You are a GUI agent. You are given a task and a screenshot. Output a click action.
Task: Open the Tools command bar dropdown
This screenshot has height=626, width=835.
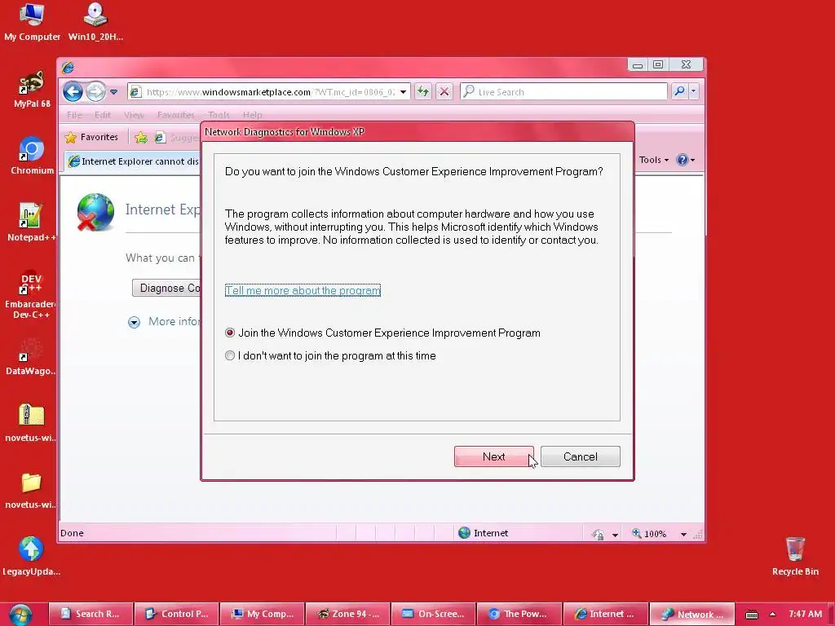pos(653,160)
